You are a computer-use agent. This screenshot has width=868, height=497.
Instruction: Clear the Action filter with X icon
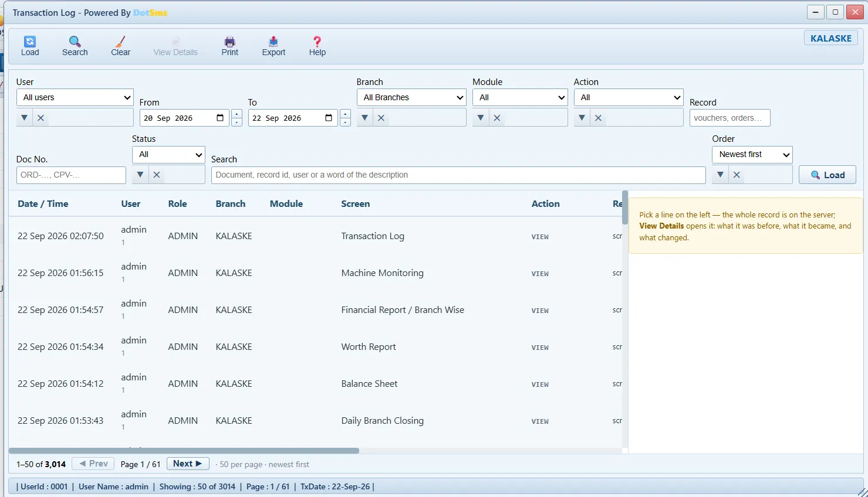tap(598, 118)
